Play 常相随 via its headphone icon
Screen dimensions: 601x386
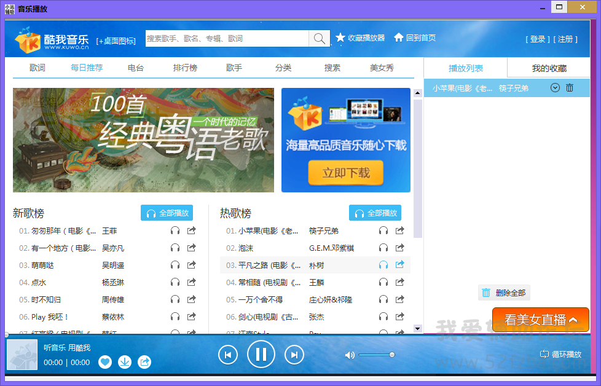pos(383,282)
